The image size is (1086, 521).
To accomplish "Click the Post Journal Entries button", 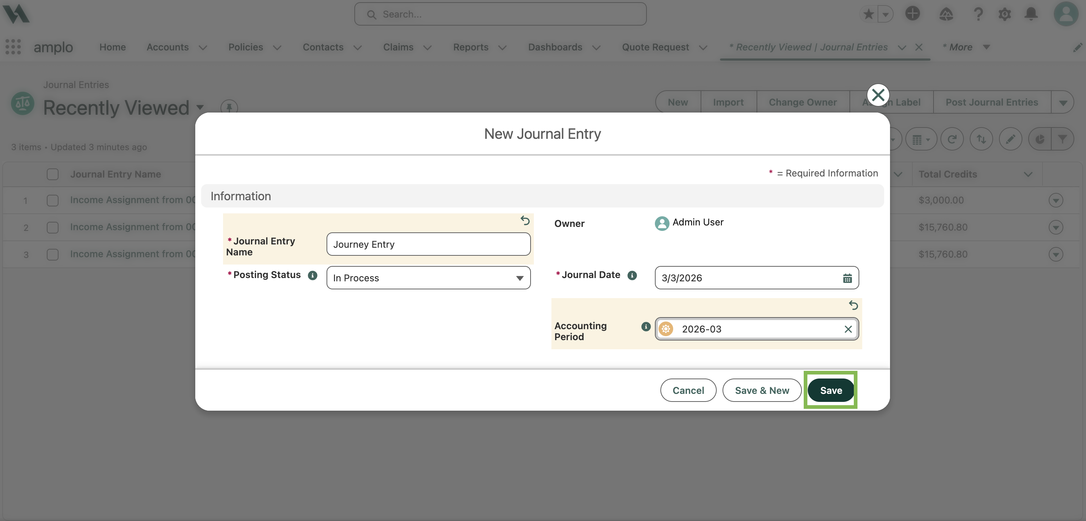I will pos(992,102).
